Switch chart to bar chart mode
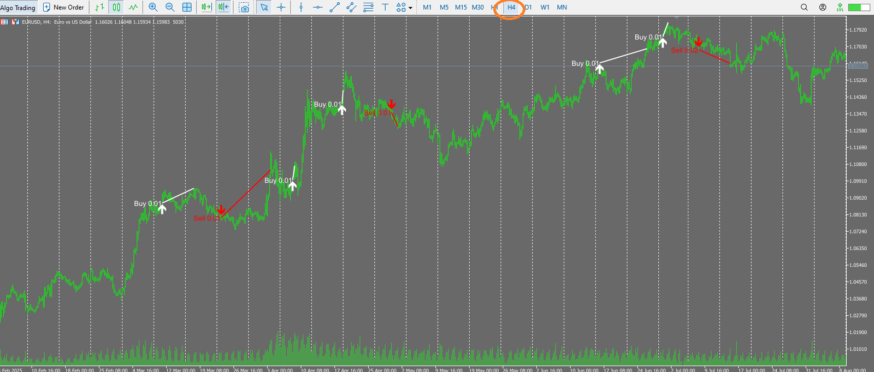 pyautogui.click(x=99, y=7)
